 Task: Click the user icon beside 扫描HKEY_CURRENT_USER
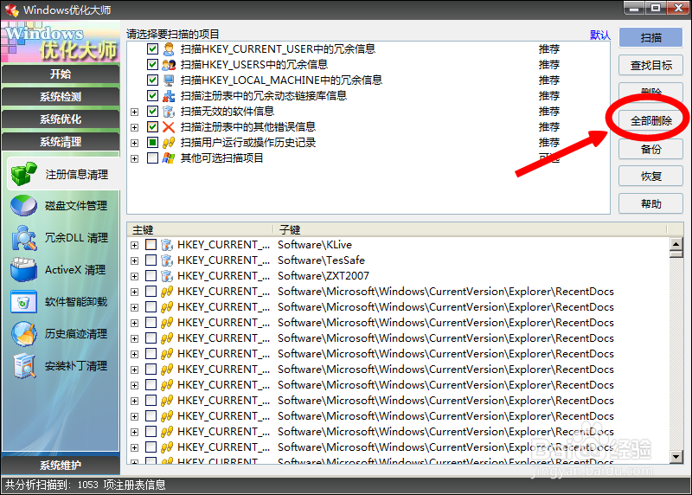click(x=168, y=49)
